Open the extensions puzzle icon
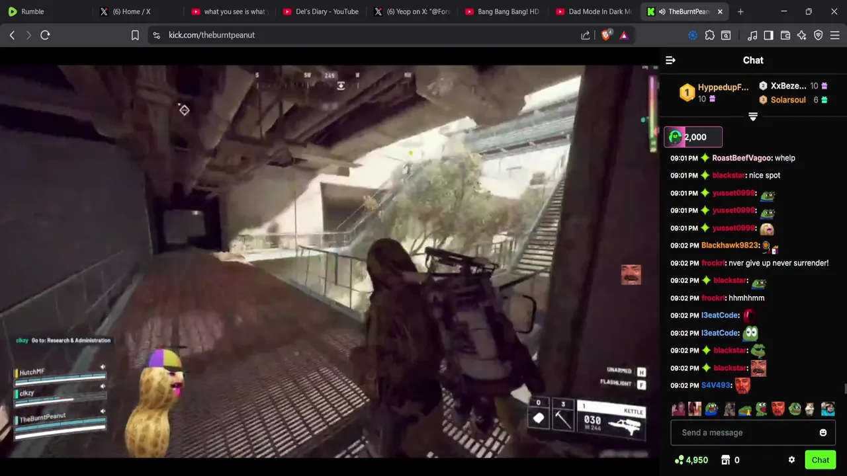This screenshot has height=476, width=847. pyautogui.click(x=710, y=35)
